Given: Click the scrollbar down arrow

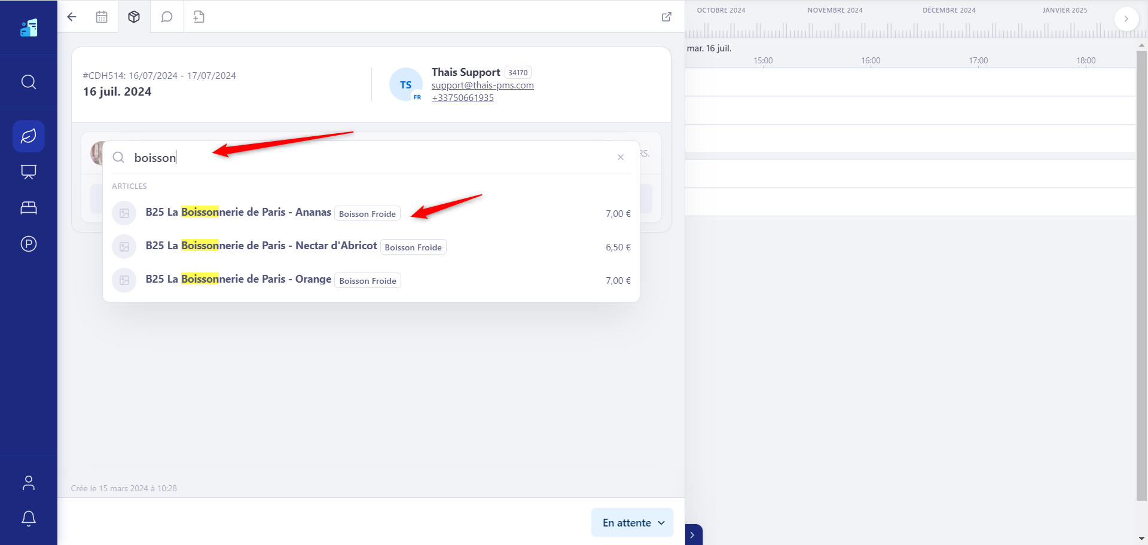Looking at the screenshot, I should tap(1142, 539).
